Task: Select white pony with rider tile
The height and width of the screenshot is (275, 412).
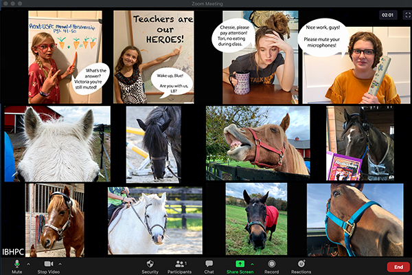Action: pos(155,220)
